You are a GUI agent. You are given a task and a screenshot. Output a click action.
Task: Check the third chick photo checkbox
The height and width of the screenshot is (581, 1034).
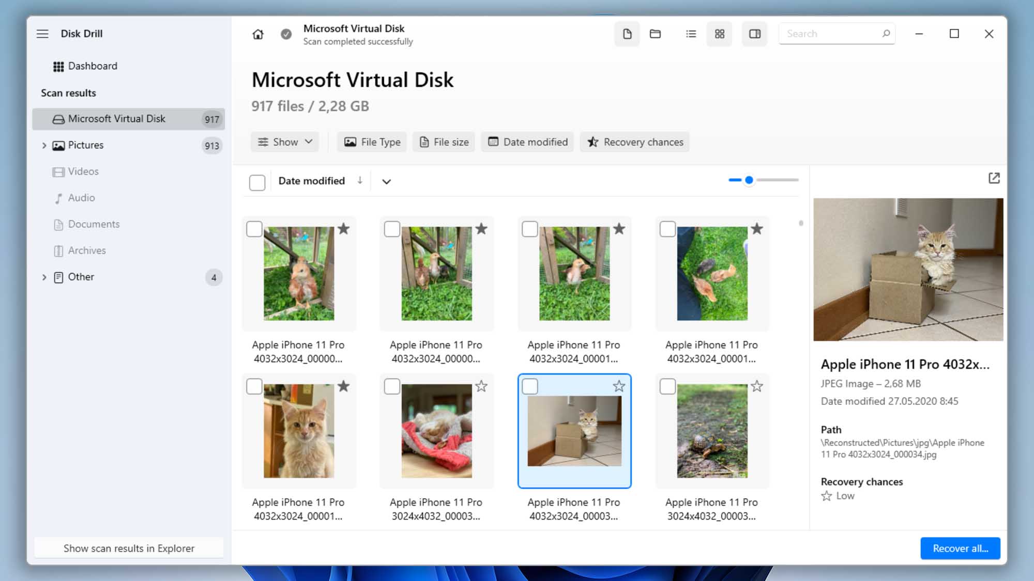pyautogui.click(x=530, y=229)
